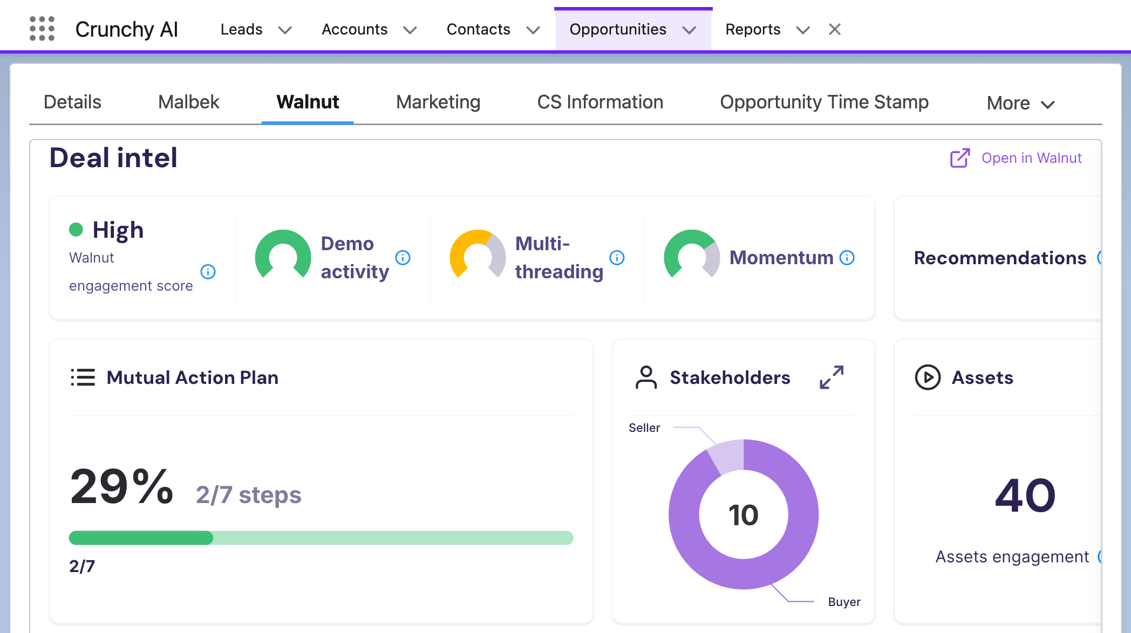1131x633 pixels.
Task: Click the Assets heading
Action: pos(982,377)
